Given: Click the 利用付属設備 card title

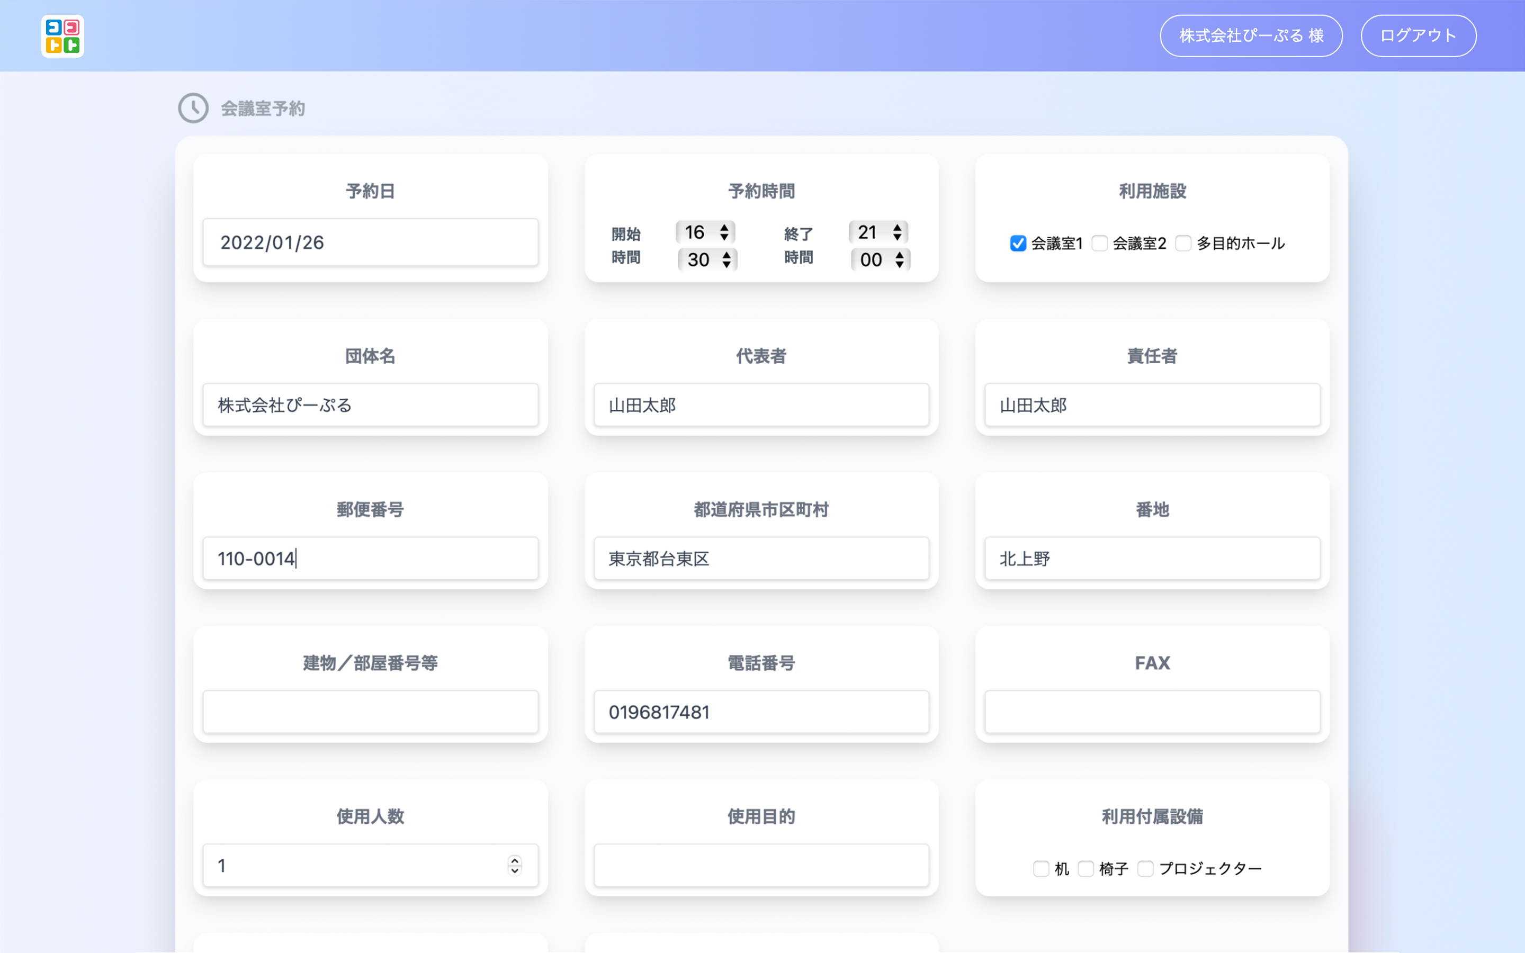Looking at the screenshot, I should pos(1153,816).
